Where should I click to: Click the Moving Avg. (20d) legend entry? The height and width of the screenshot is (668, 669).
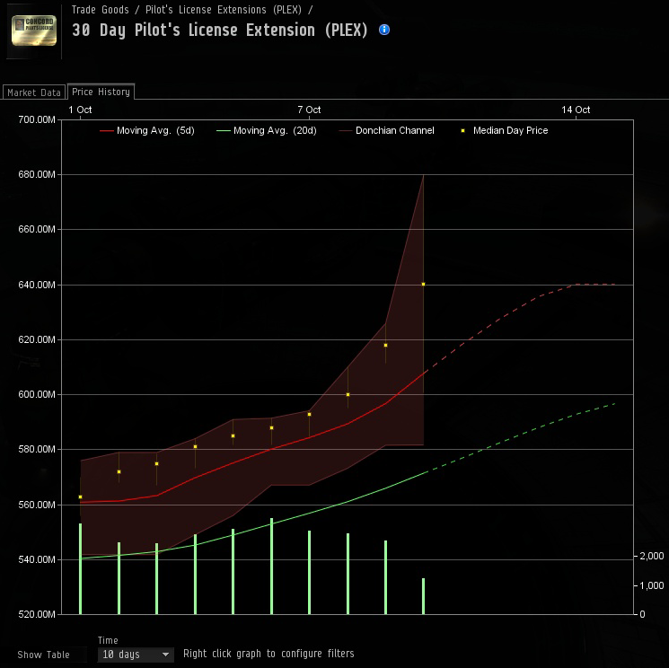267,130
